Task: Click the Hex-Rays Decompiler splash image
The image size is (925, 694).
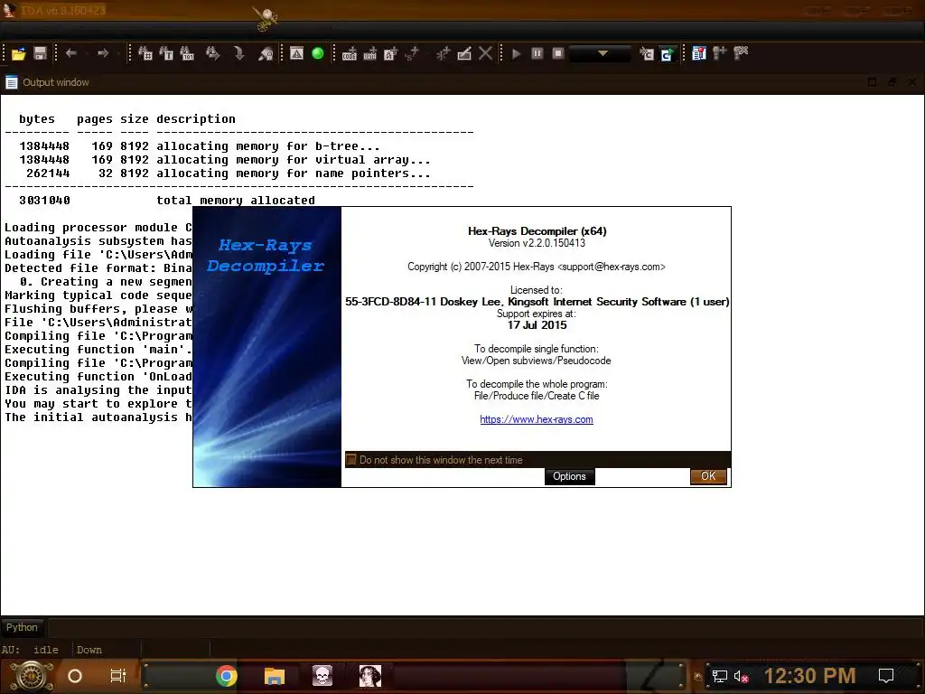Action: click(267, 347)
